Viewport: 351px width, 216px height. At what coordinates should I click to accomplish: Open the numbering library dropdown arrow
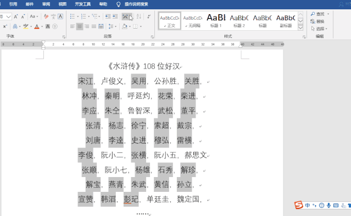pyautogui.click(x=88, y=16)
